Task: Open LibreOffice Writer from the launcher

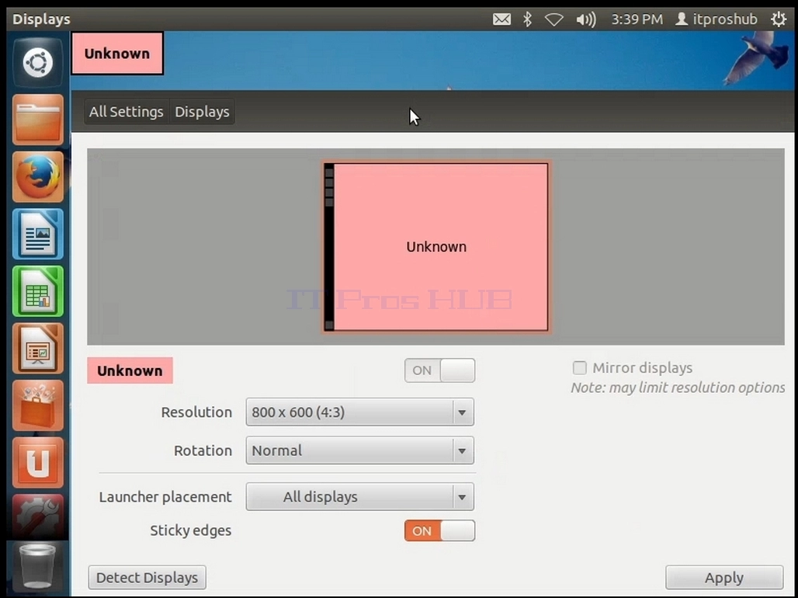Action: point(38,235)
